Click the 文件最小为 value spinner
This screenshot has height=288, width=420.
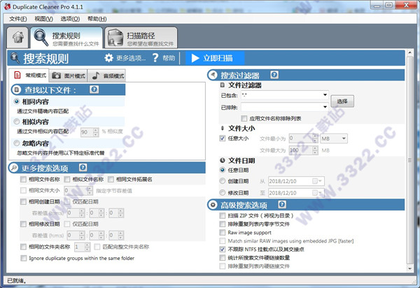point(315,138)
